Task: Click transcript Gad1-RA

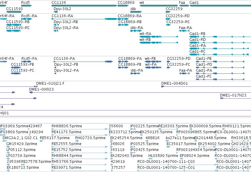Action: click(x=219, y=49)
